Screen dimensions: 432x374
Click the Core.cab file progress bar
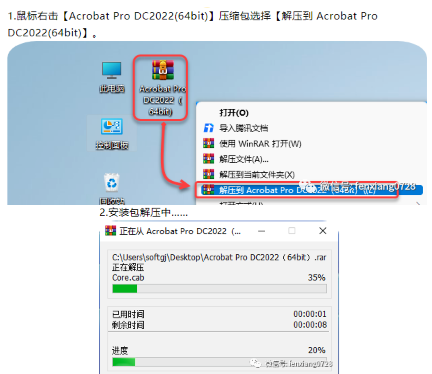pyautogui.click(x=220, y=289)
